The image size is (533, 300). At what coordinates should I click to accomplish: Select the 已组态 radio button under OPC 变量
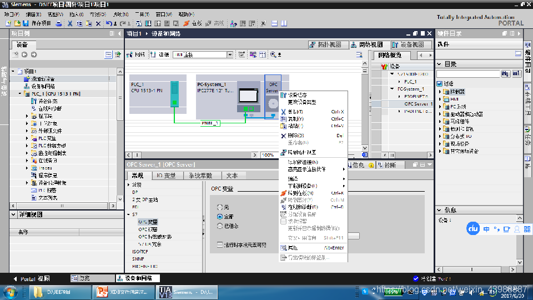coord(220,226)
